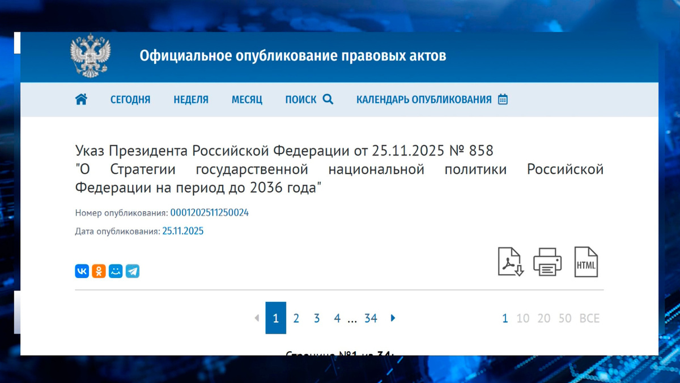Image resolution: width=680 pixels, height=383 pixels.
Task: Show 20 pages per view
Action: 544,318
